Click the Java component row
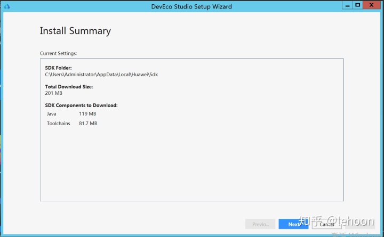Image resolution: width=384 pixels, height=237 pixels. click(x=71, y=114)
